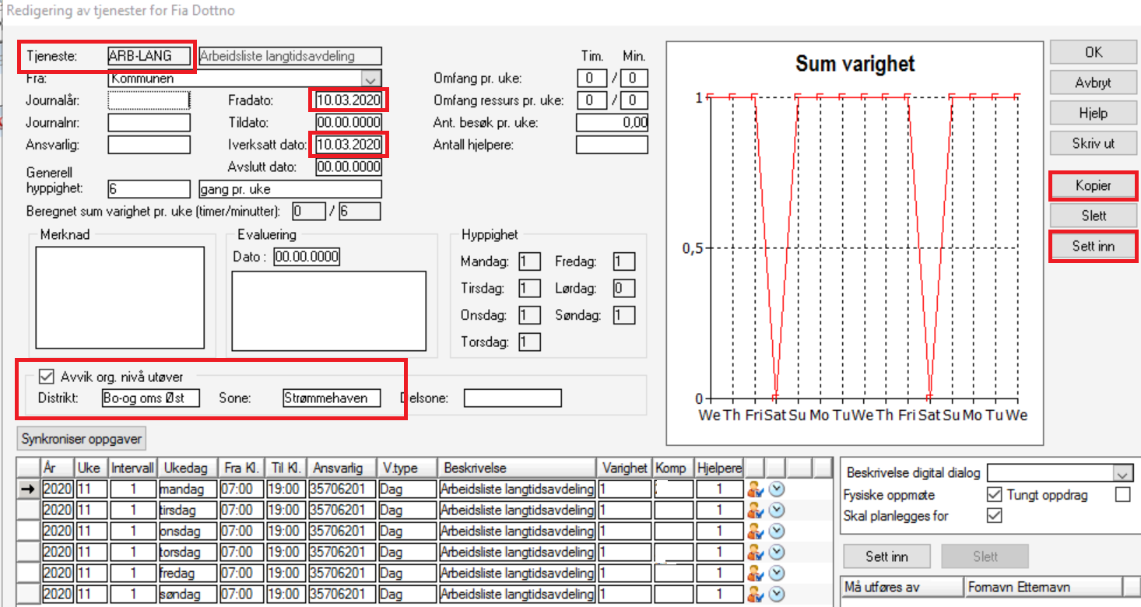Click the Omfang pr. uke hours field
This screenshot has width=1141, height=607.
592,78
